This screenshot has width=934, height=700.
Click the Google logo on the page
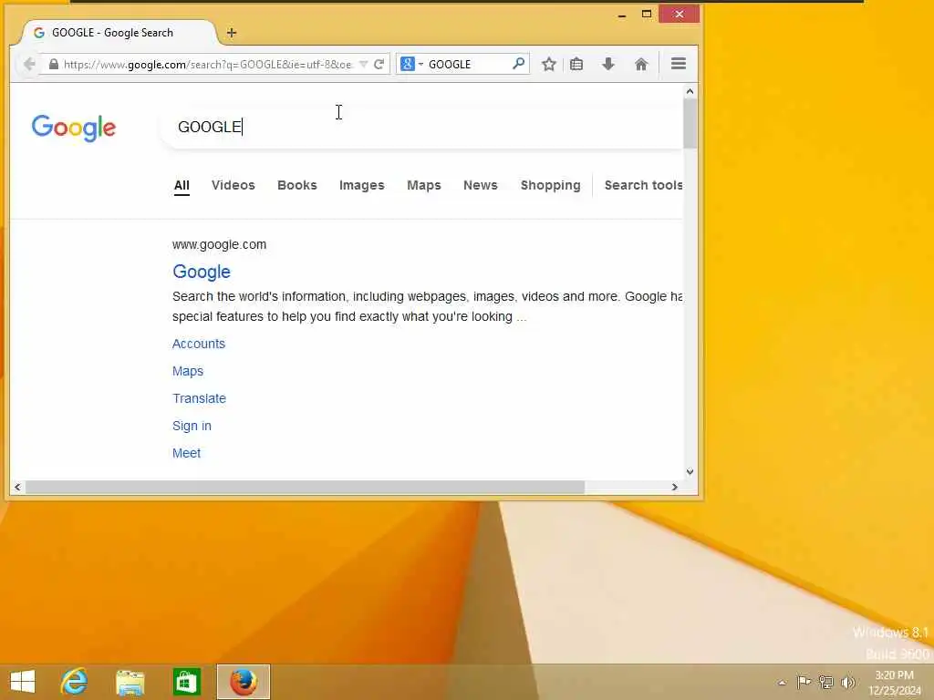(74, 128)
